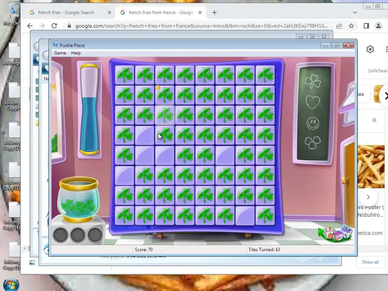Flip the top-left clover tile
The height and width of the screenshot is (291, 388).
(x=124, y=75)
